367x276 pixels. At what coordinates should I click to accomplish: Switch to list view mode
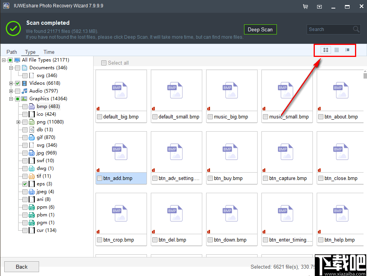coord(336,50)
